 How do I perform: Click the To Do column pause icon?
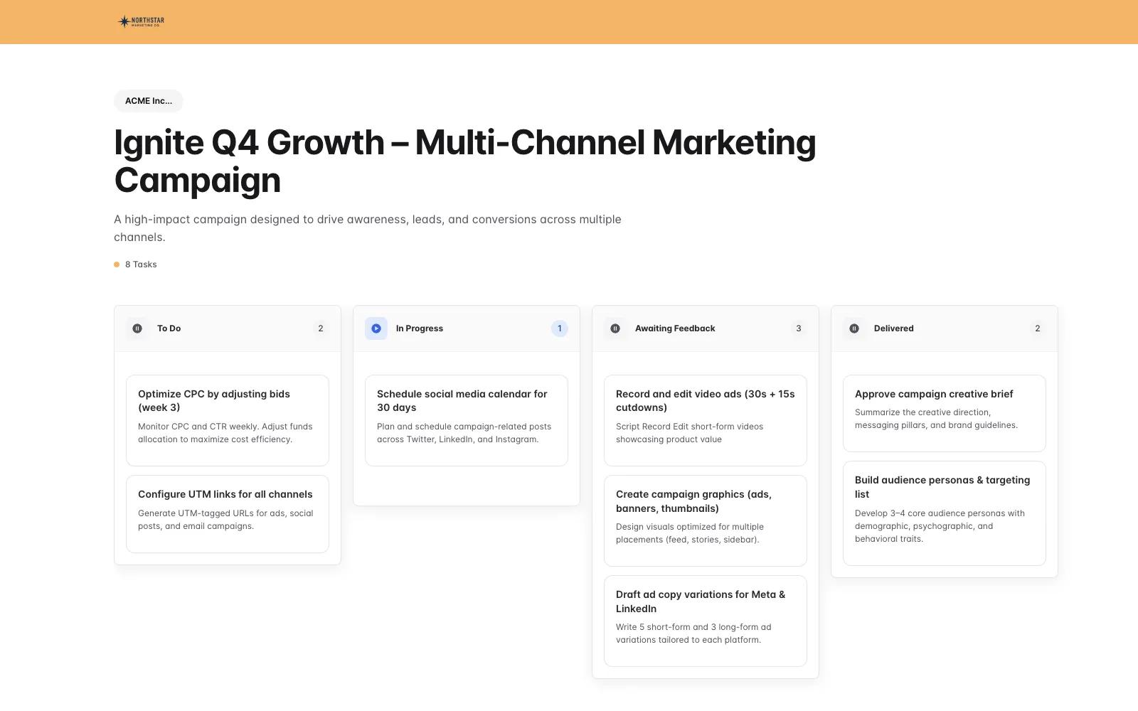coord(137,328)
